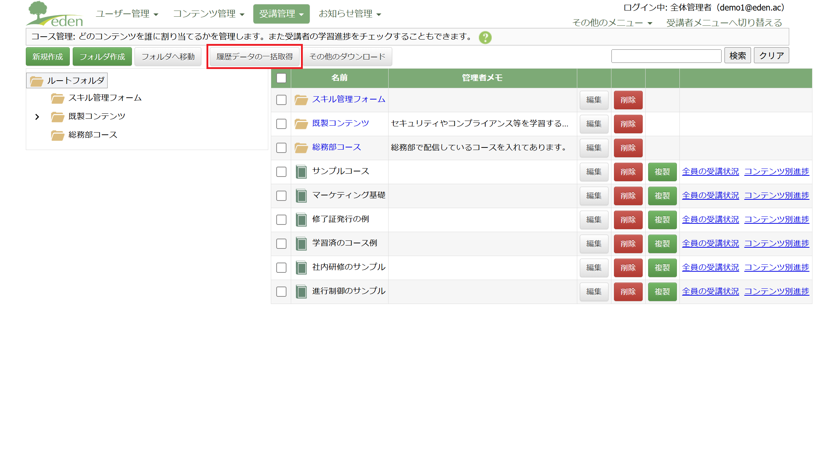
Task: Click folder icon beside 既製コンテンツ in tree
Action: pyautogui.click(x=58, y=117)
